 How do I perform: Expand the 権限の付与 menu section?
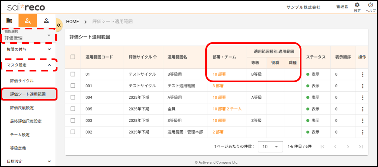pyautogui.click(x=28, y=49)
